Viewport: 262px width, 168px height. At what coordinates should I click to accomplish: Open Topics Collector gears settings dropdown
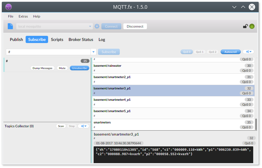84,126
